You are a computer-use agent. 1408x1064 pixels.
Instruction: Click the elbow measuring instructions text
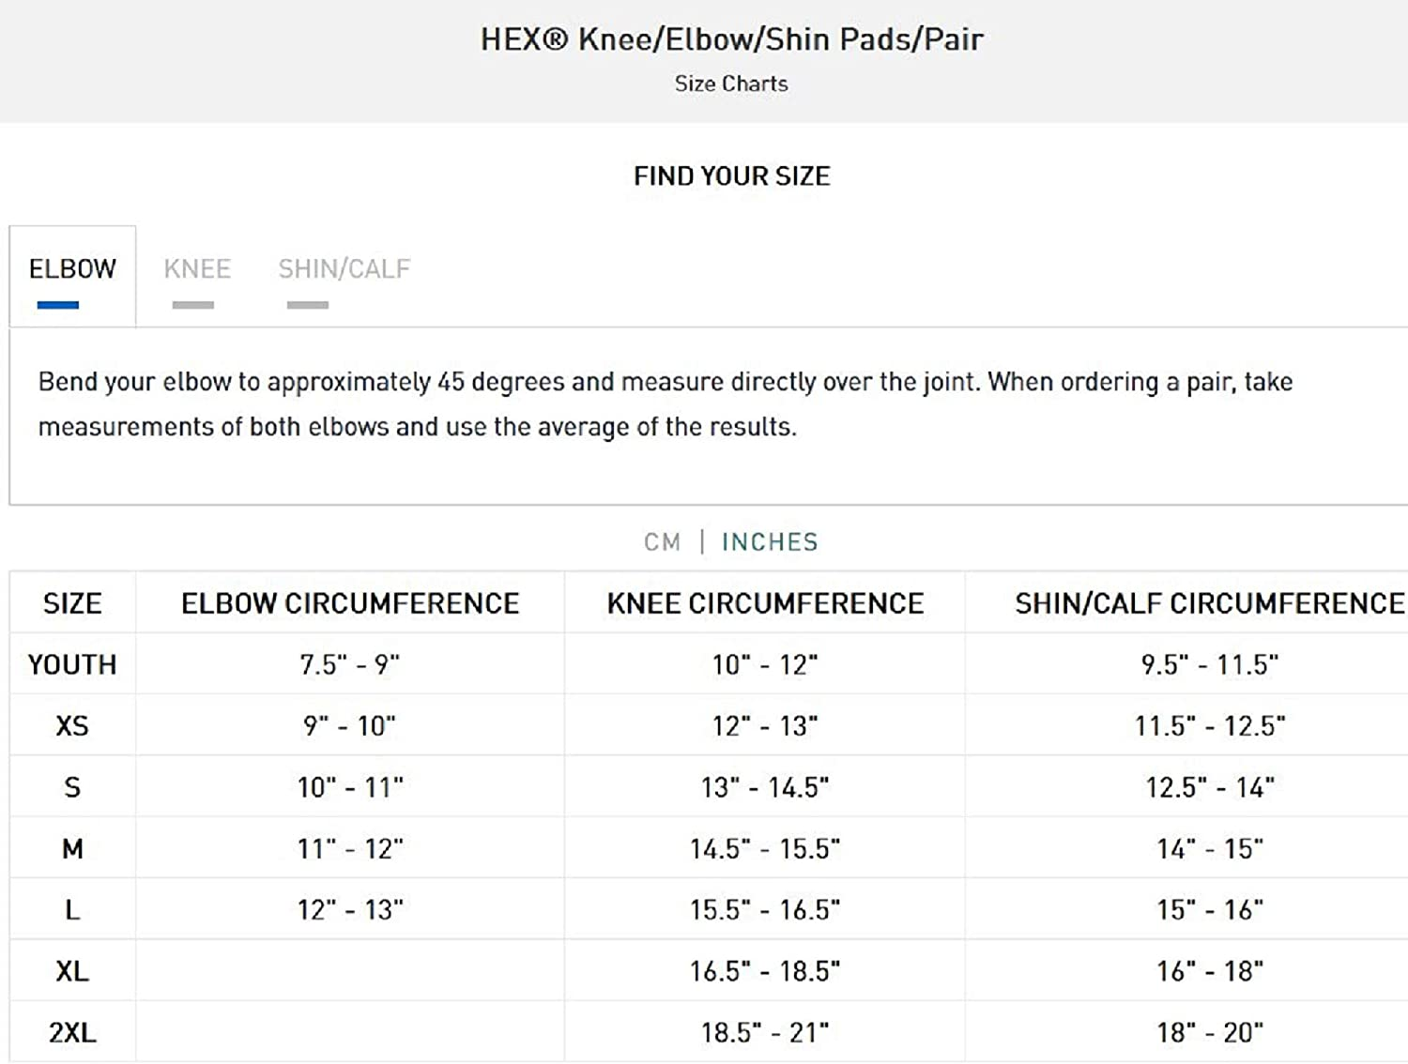tap(665, 404)
